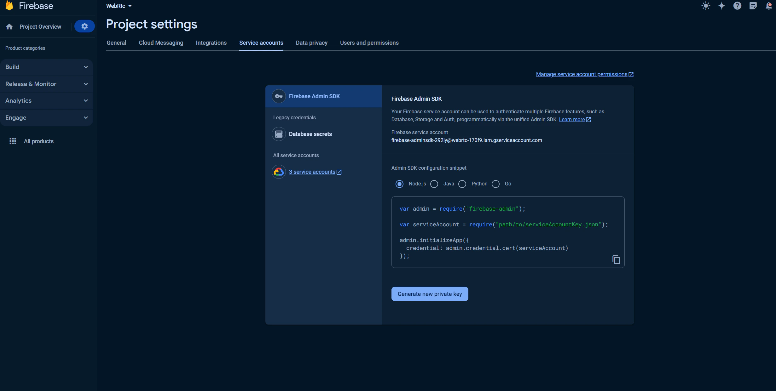This screenshot has height=391, width=776.
Task: Toggle the light theme with sun icon
Action: (706, 6)
